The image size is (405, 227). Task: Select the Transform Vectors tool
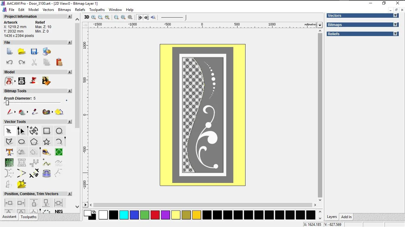click(x=34, y=131)
